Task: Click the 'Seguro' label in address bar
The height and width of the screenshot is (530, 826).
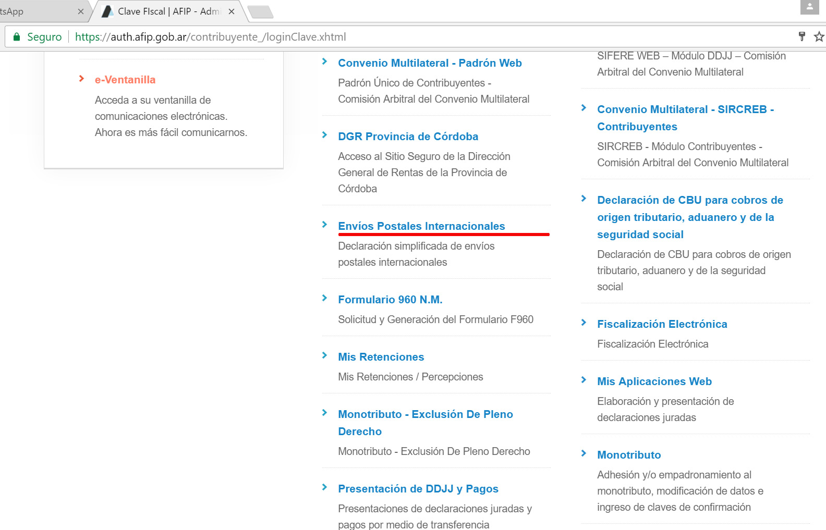Action: (44, 37)
